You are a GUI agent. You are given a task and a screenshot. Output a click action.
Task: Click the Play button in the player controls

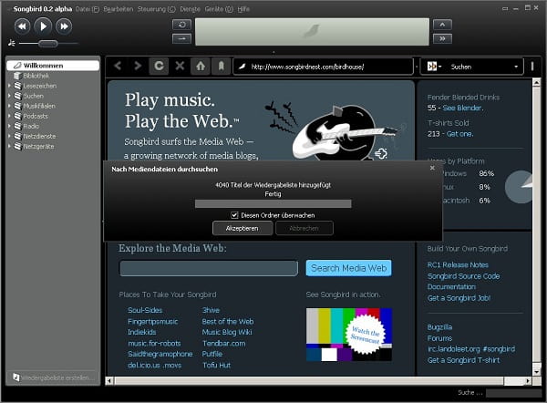click(x=44, y=26)
